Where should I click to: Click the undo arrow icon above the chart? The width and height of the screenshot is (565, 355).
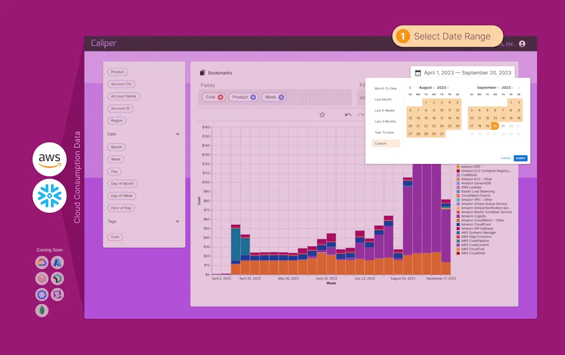coord(349,115)
